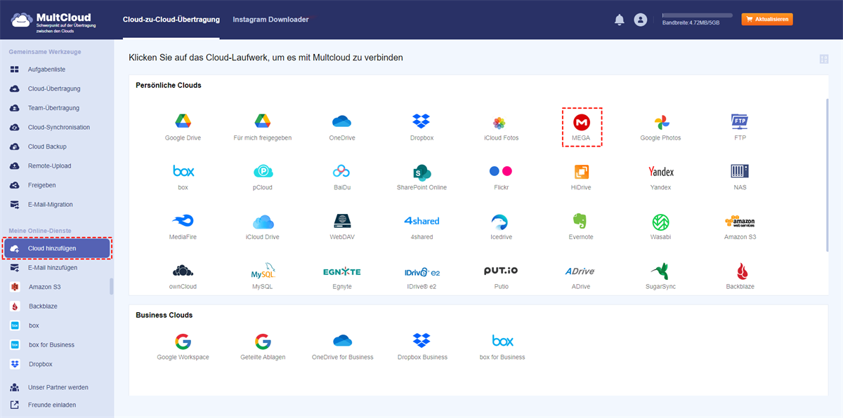Click the Aktualisieren upgrade button
Viewport: 843px width, 418px height.
coord(767,20)
